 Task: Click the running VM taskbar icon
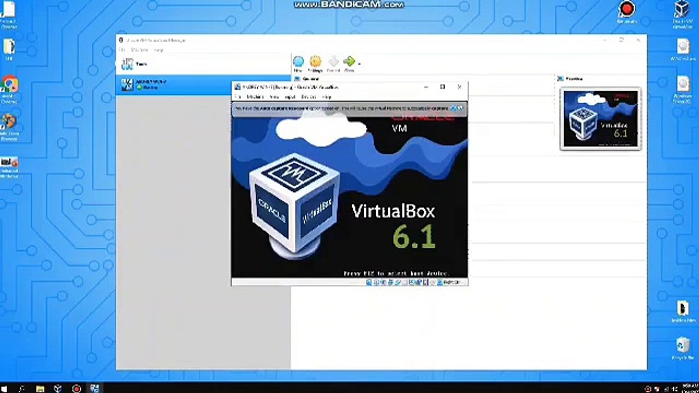click(x=94, y=389)
